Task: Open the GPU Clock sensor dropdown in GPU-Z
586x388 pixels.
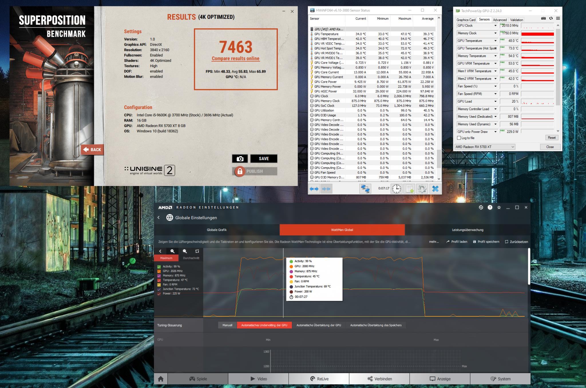Action: pos(495,26)
